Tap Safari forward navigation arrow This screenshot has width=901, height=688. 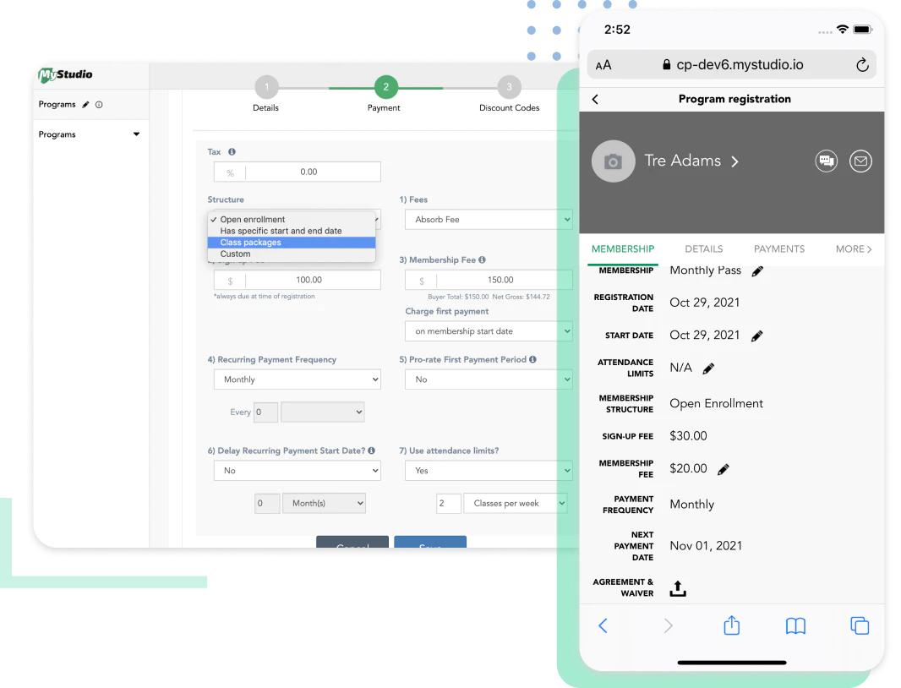[668, 625]
